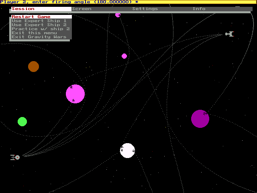Viewport: 257px width, 193px height.
Task: Click the large pink cratered planet
Action: click(x=75, y=94)
